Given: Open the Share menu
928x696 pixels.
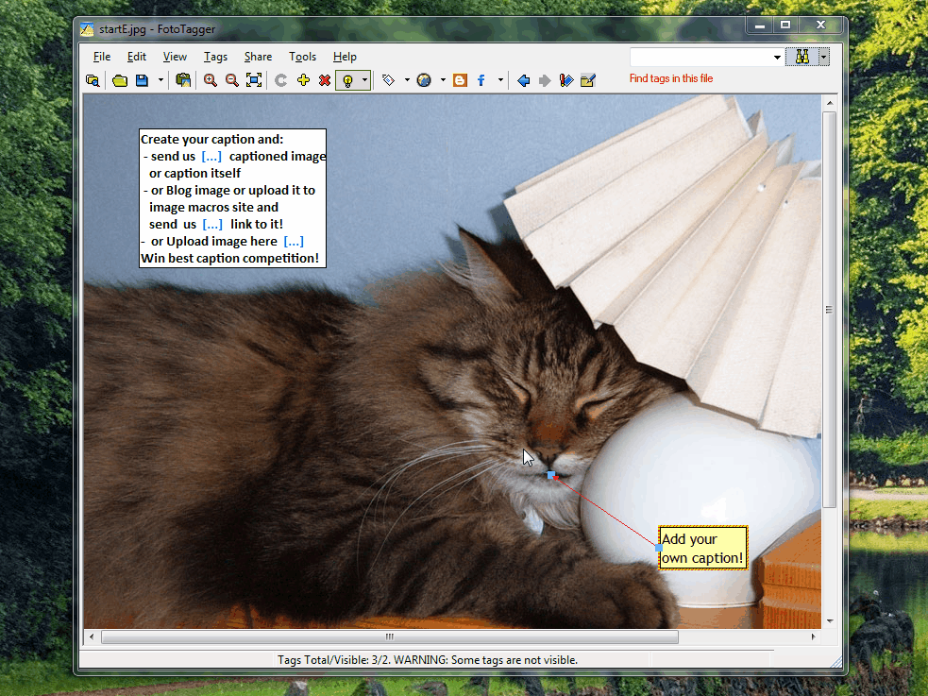Looking at the screenshot, I should click(258, 57).
